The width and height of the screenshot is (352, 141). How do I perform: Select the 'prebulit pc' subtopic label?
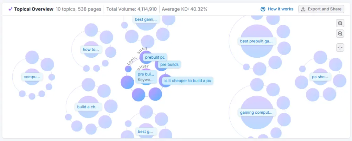pos(155,57)
